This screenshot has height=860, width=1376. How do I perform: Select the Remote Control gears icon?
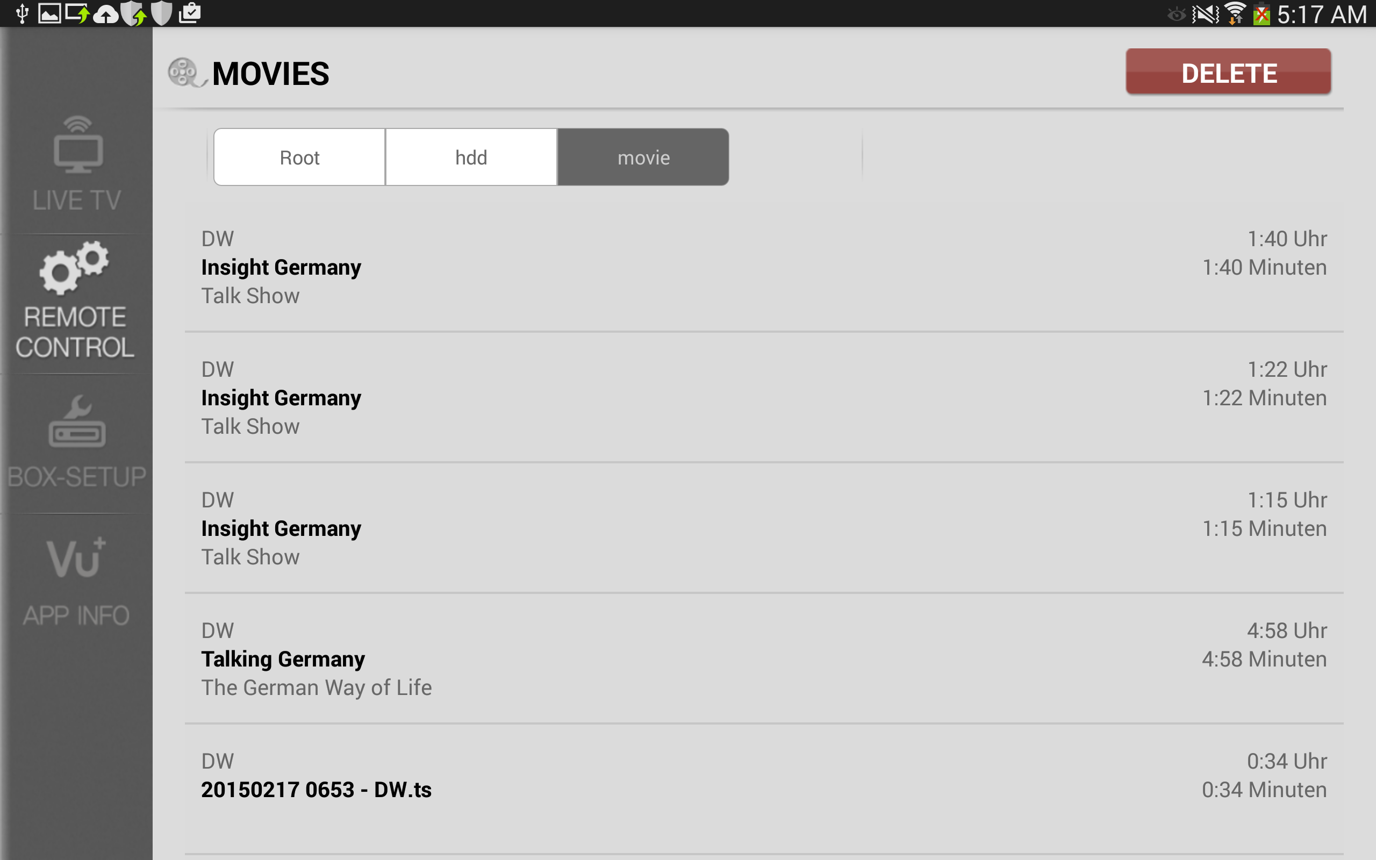tap(75, 268)
